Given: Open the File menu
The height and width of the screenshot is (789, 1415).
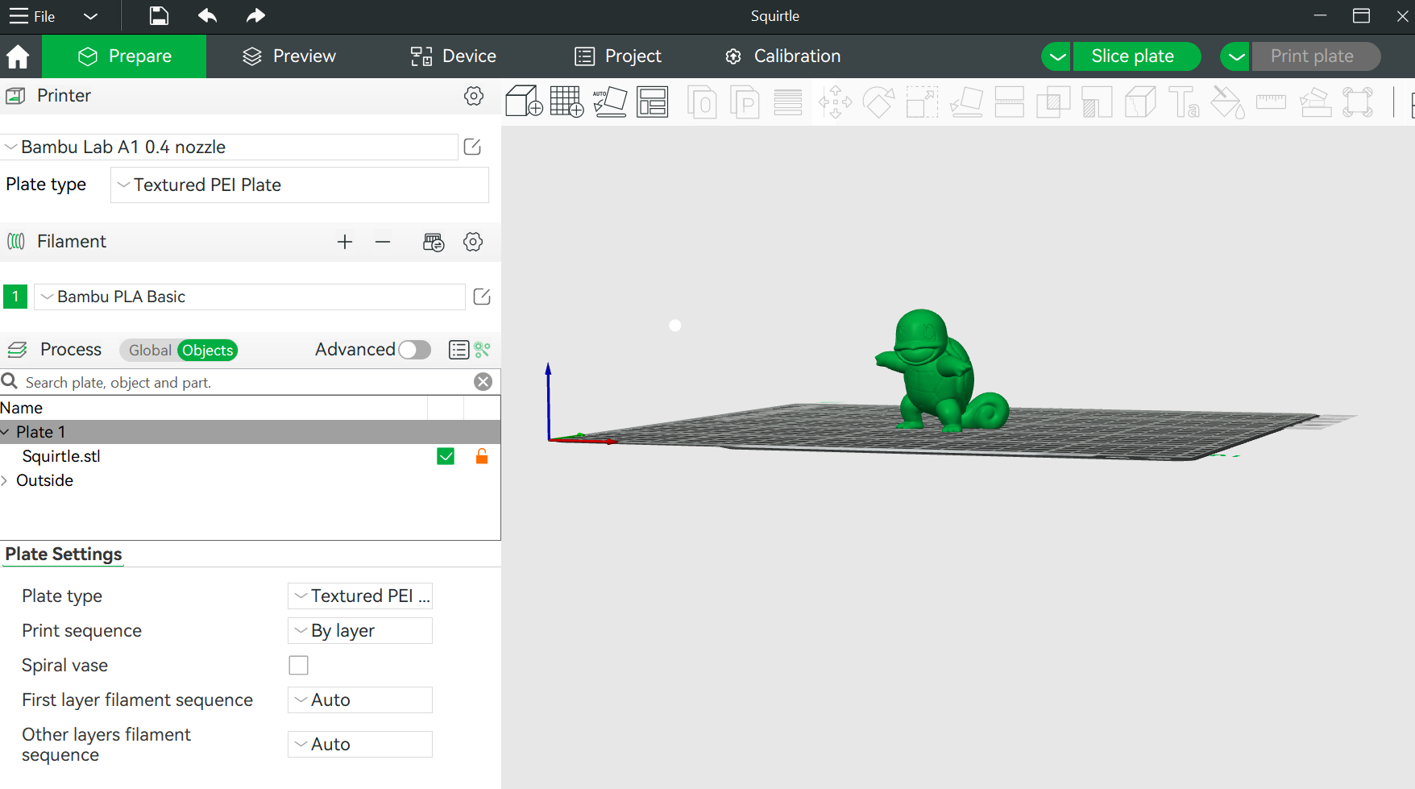Looking at the screenshot, I should (x=32, y=16).
